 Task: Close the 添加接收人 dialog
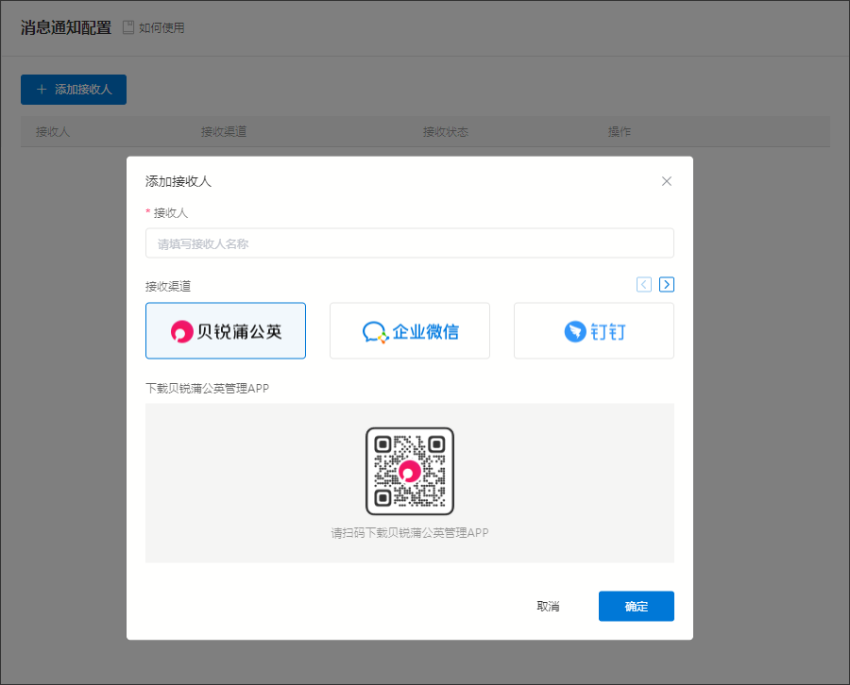[666, 181]
